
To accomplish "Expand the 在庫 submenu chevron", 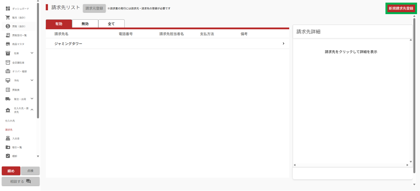I will tap(32, 53).
